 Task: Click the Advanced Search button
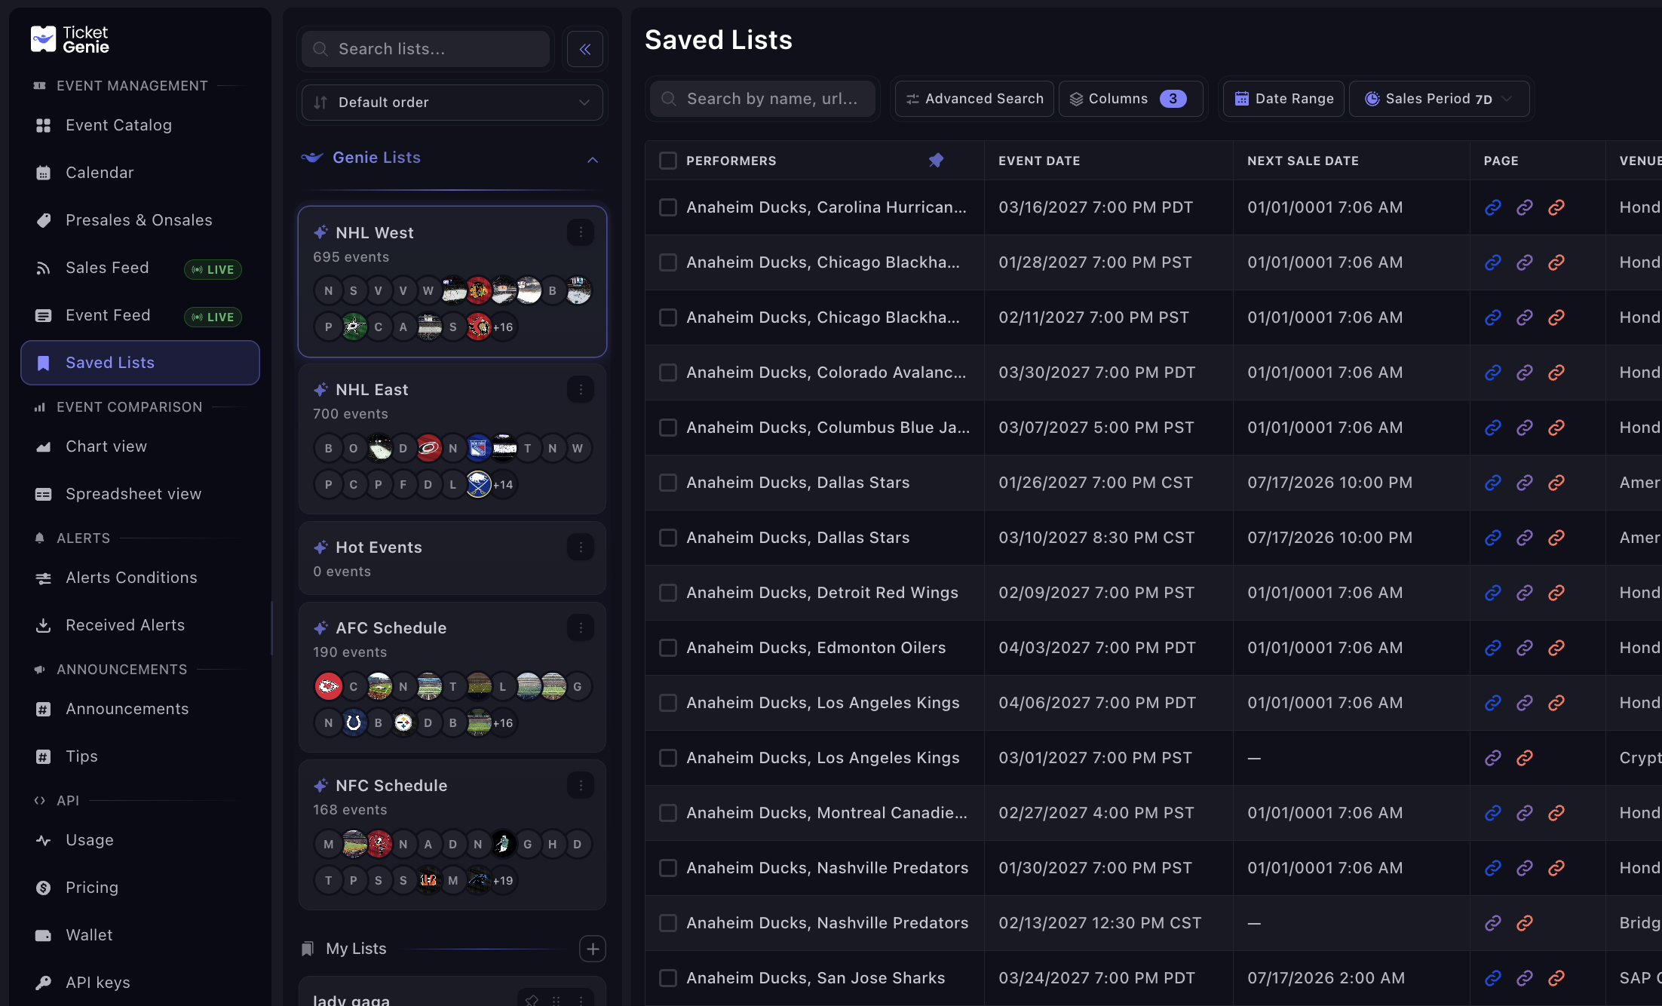click(974, 99)
